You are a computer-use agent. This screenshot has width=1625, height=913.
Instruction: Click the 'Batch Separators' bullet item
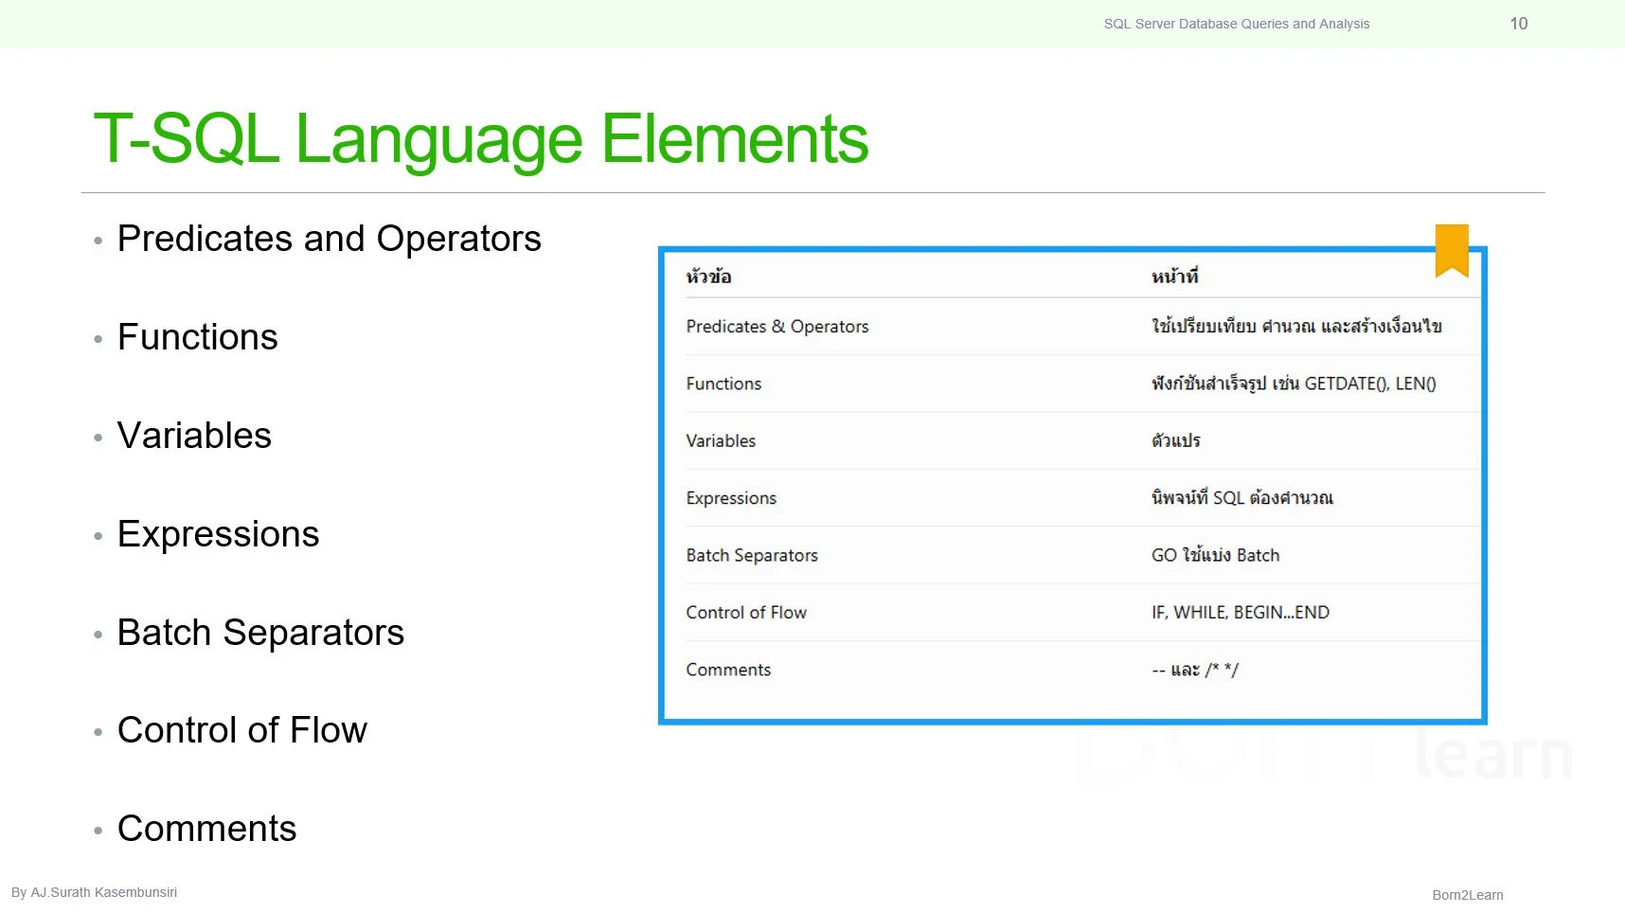point(260,633)
